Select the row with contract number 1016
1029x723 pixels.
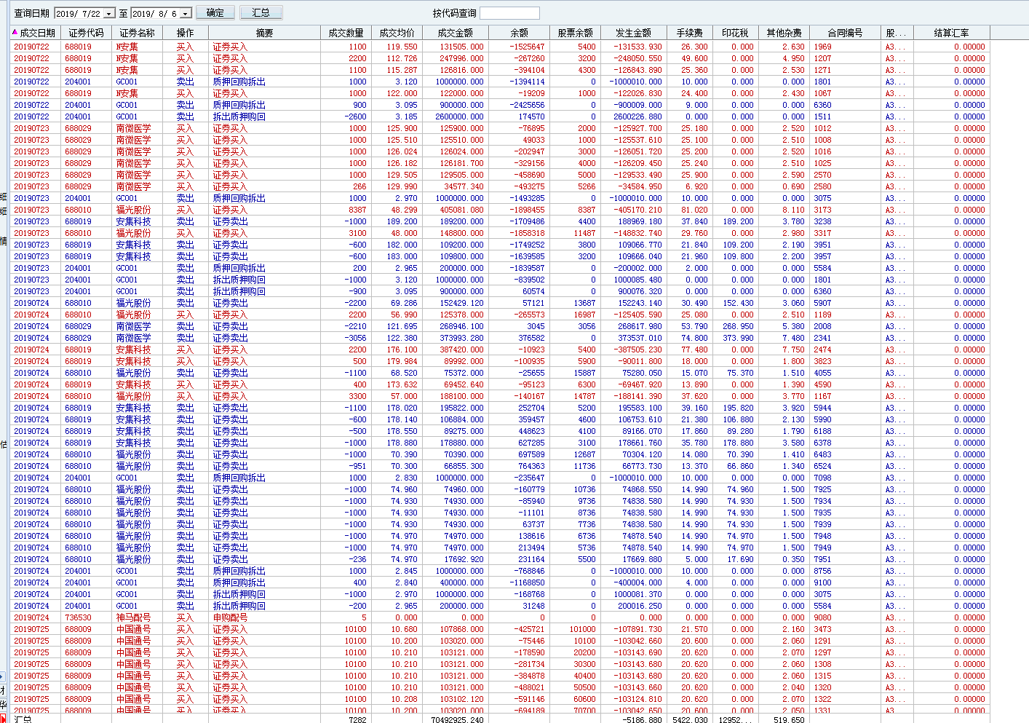click(500, 151)
